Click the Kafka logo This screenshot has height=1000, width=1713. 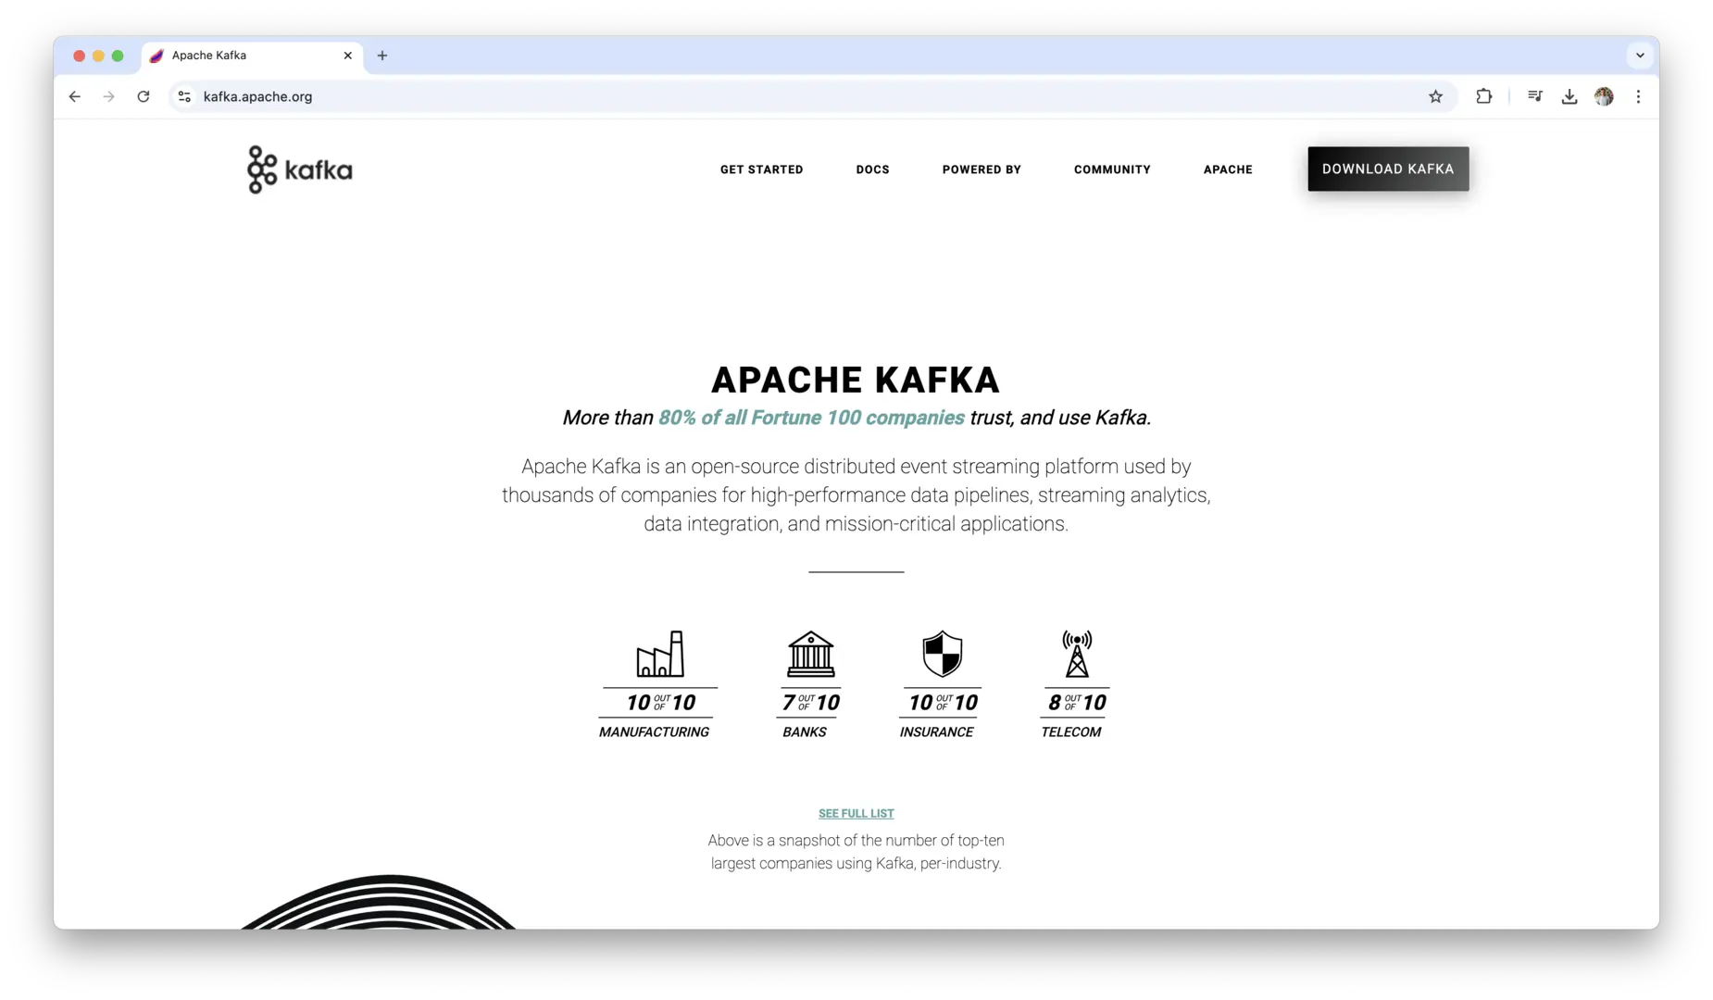(x=298, y=169)
